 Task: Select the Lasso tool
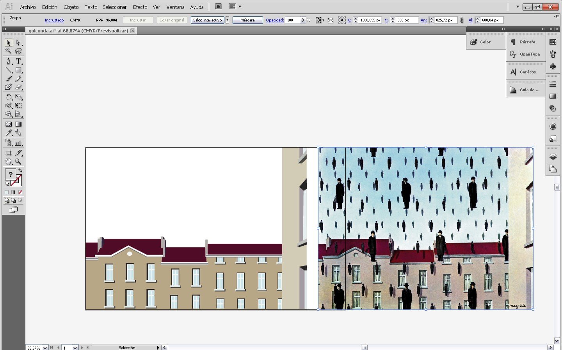point(18,51)
